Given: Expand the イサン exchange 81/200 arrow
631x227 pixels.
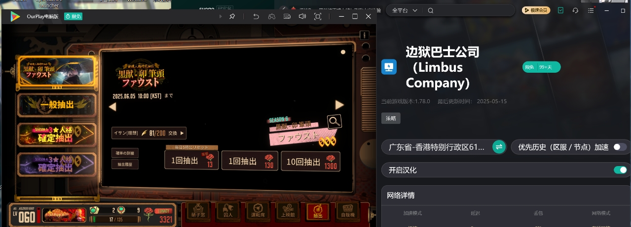Looking at the screenshot, I should [x=183, y=133].
